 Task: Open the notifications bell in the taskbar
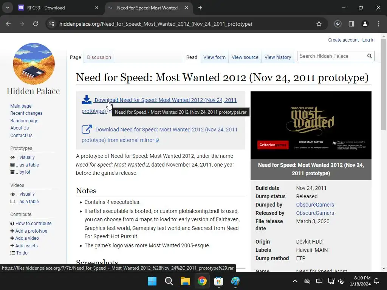[x=377, y=281]
